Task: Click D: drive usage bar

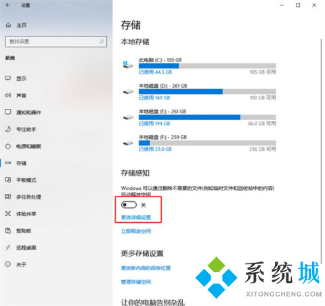Action: coord(207,91)
